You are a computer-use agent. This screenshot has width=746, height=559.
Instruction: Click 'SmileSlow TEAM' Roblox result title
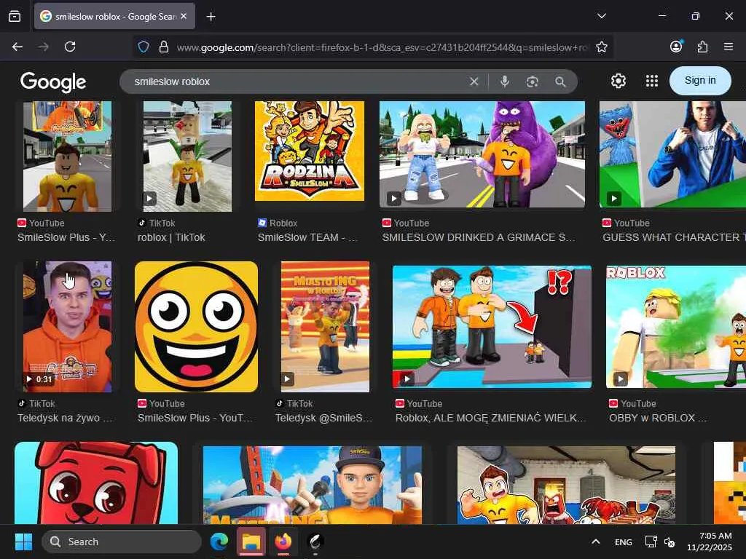click(x=307, y=237)
